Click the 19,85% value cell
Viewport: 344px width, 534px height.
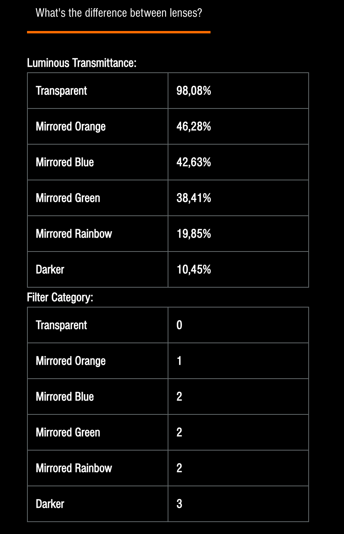click(238, 234)
